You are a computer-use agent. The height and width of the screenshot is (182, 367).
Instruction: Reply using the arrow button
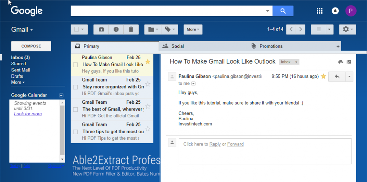coord(337,77)
